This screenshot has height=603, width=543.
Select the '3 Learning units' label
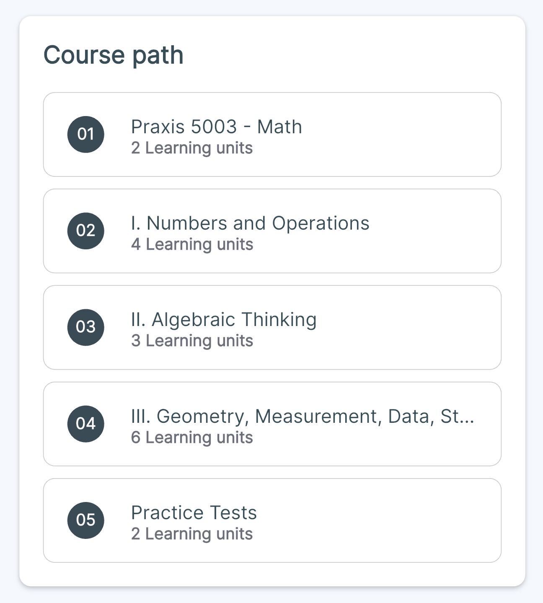click(x=192, y=341)
